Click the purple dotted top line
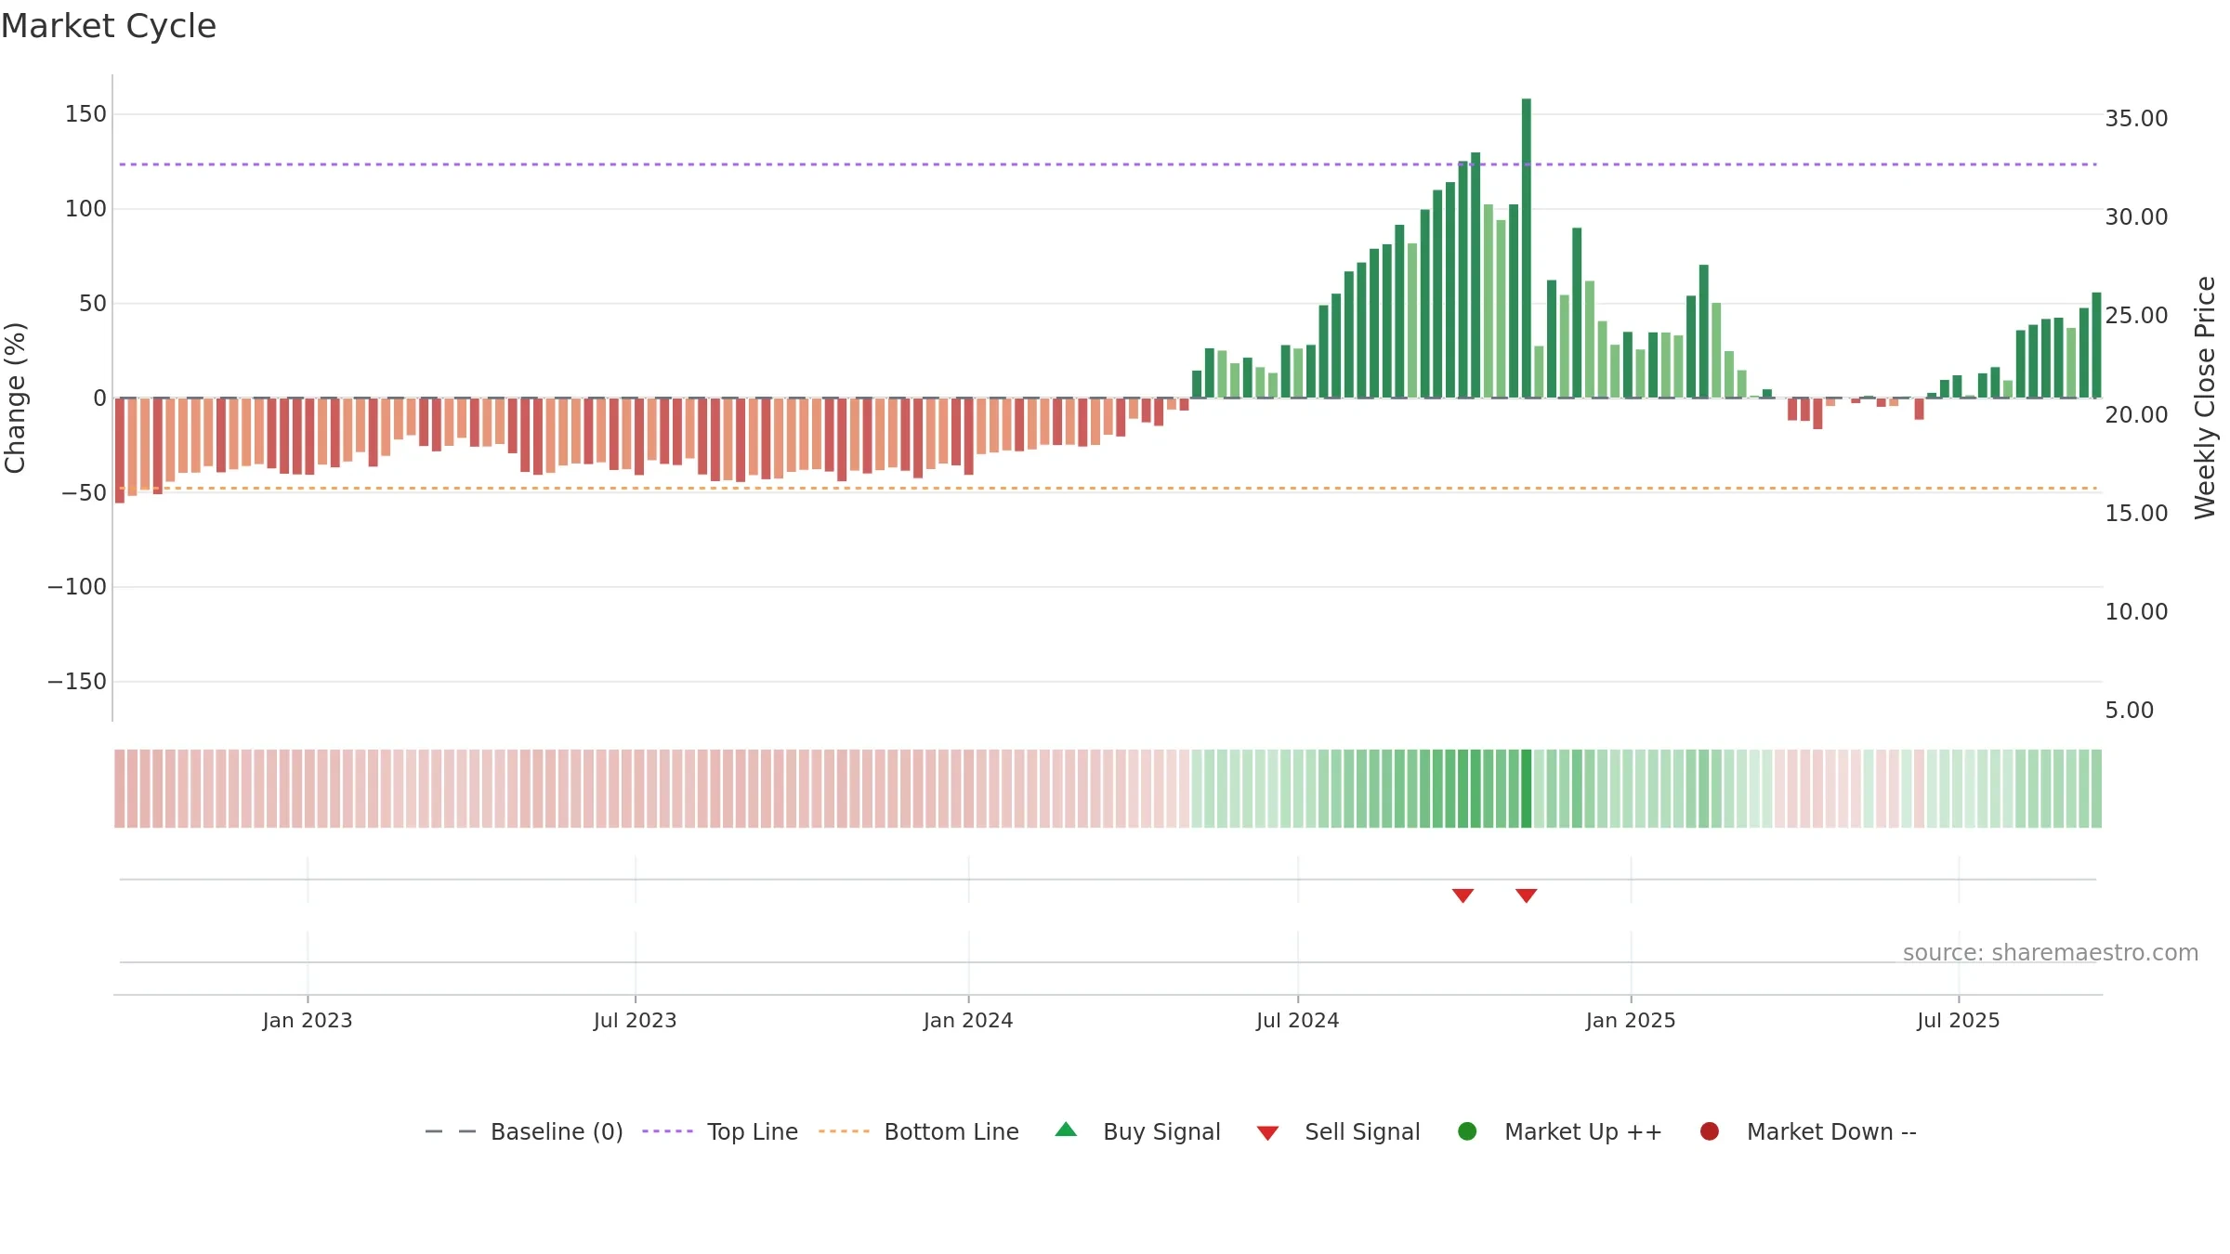 (x=1108, y=164)
